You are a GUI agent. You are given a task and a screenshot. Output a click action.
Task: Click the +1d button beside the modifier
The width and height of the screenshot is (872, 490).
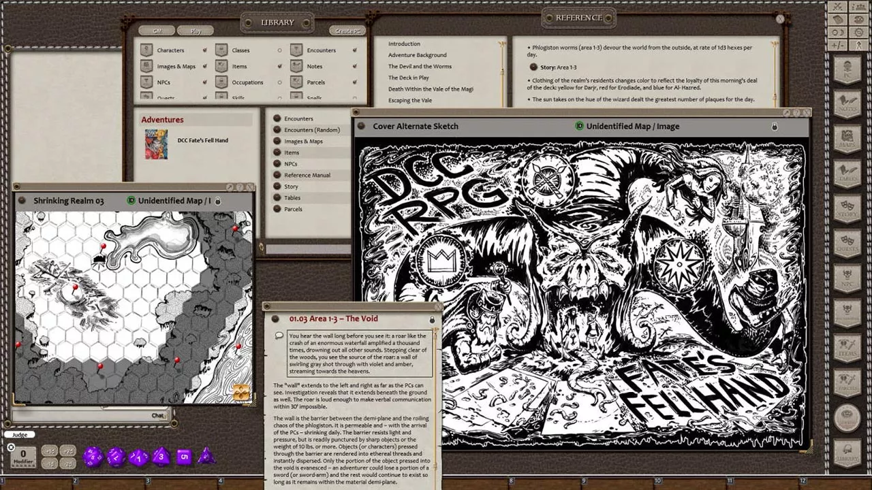(x=50, y=451)
